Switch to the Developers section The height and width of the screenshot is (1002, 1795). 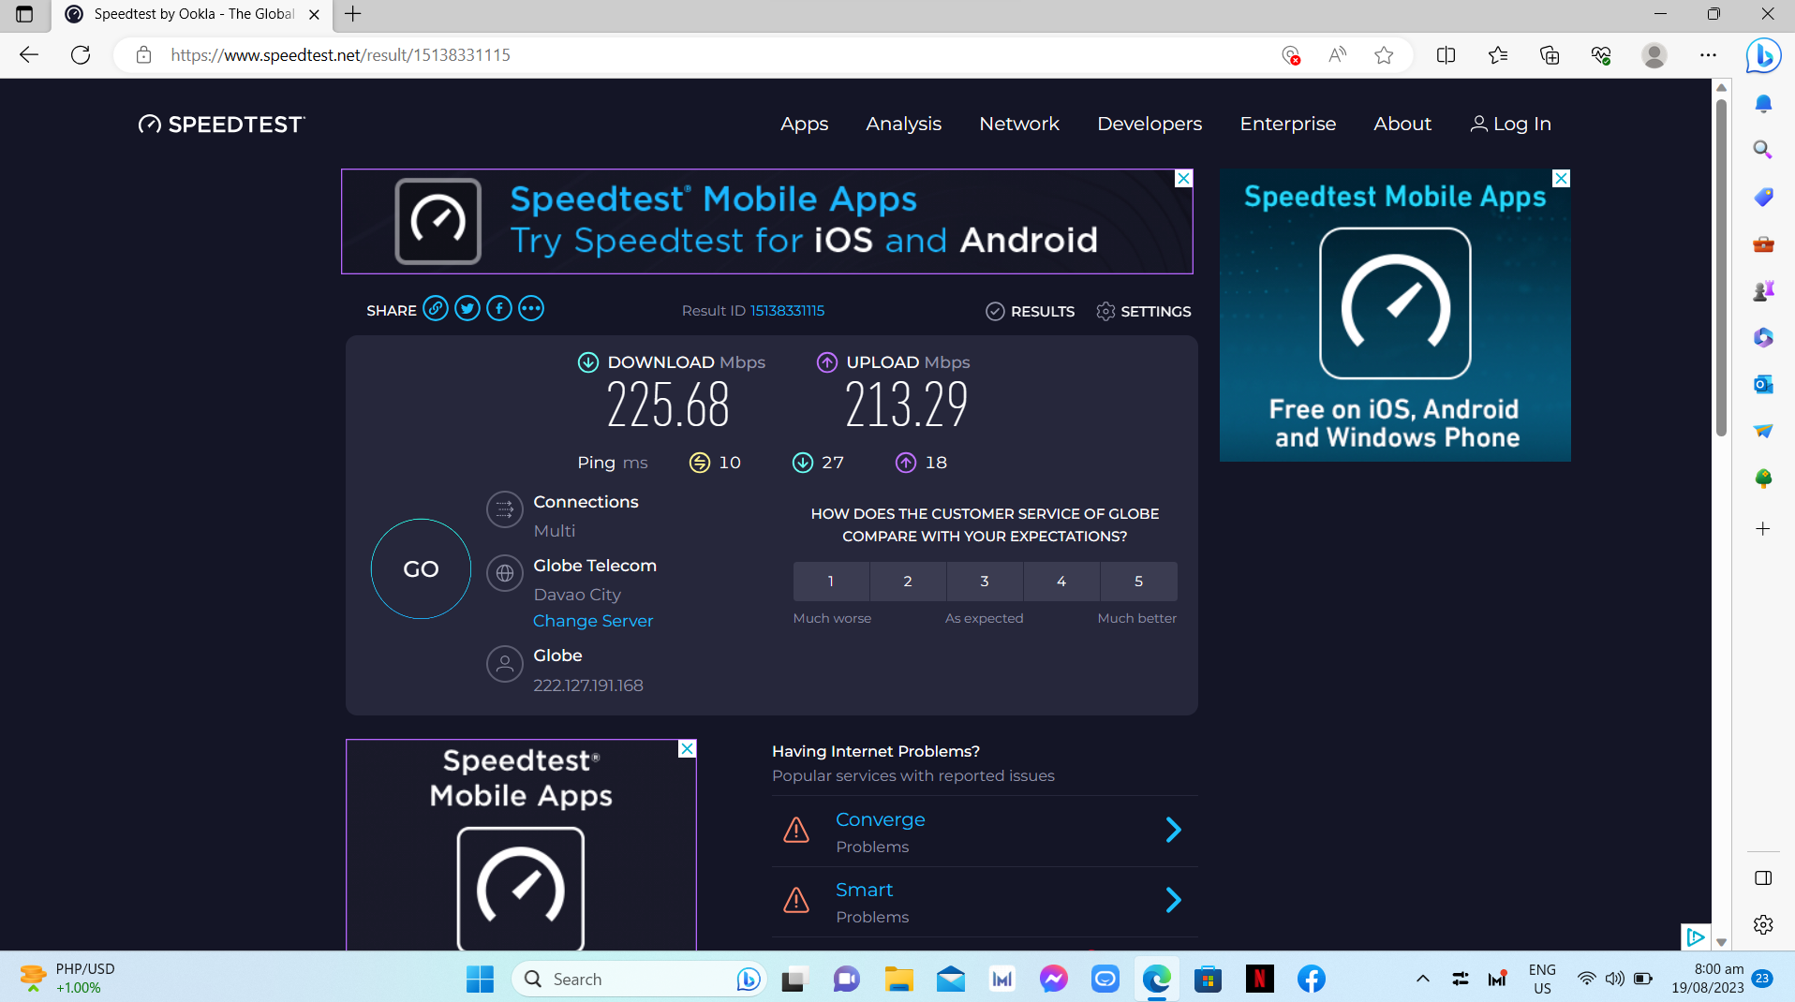[1149, 123]
